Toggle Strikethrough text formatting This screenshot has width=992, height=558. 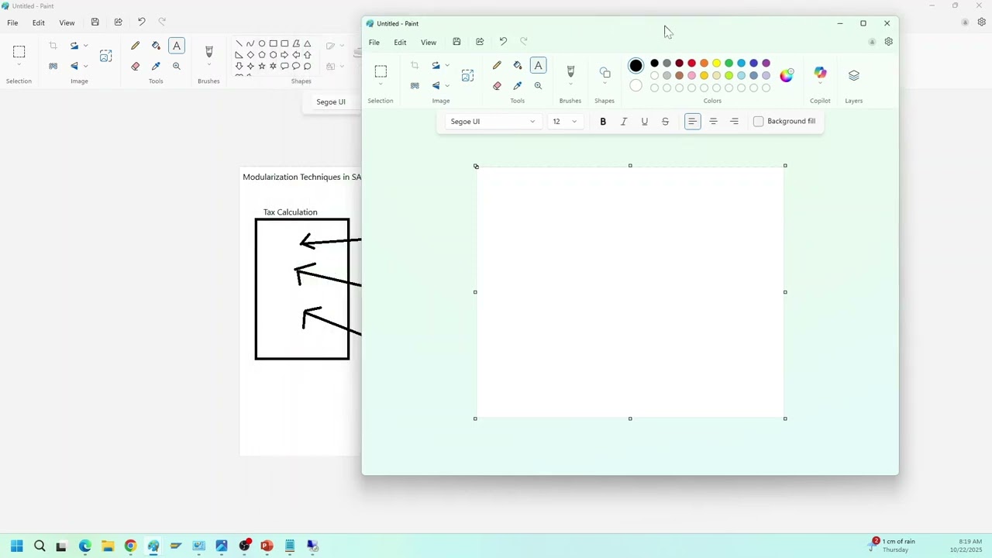point(665,122)
